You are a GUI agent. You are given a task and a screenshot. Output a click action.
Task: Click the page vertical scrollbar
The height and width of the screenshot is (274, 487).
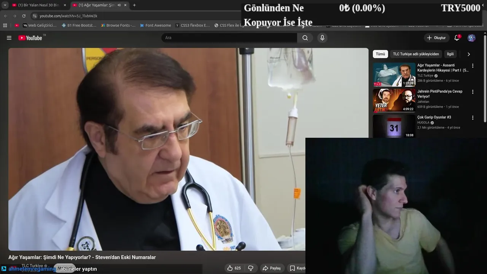[485, 78]
